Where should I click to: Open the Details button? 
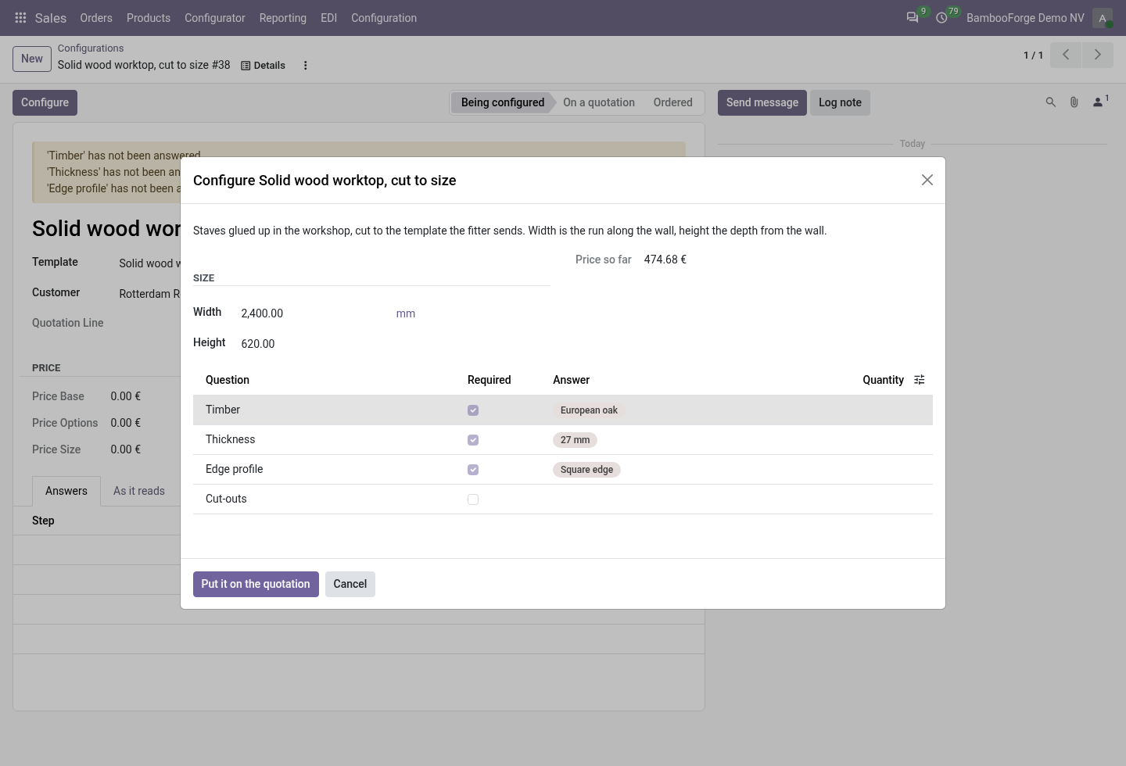pos(263,66)
